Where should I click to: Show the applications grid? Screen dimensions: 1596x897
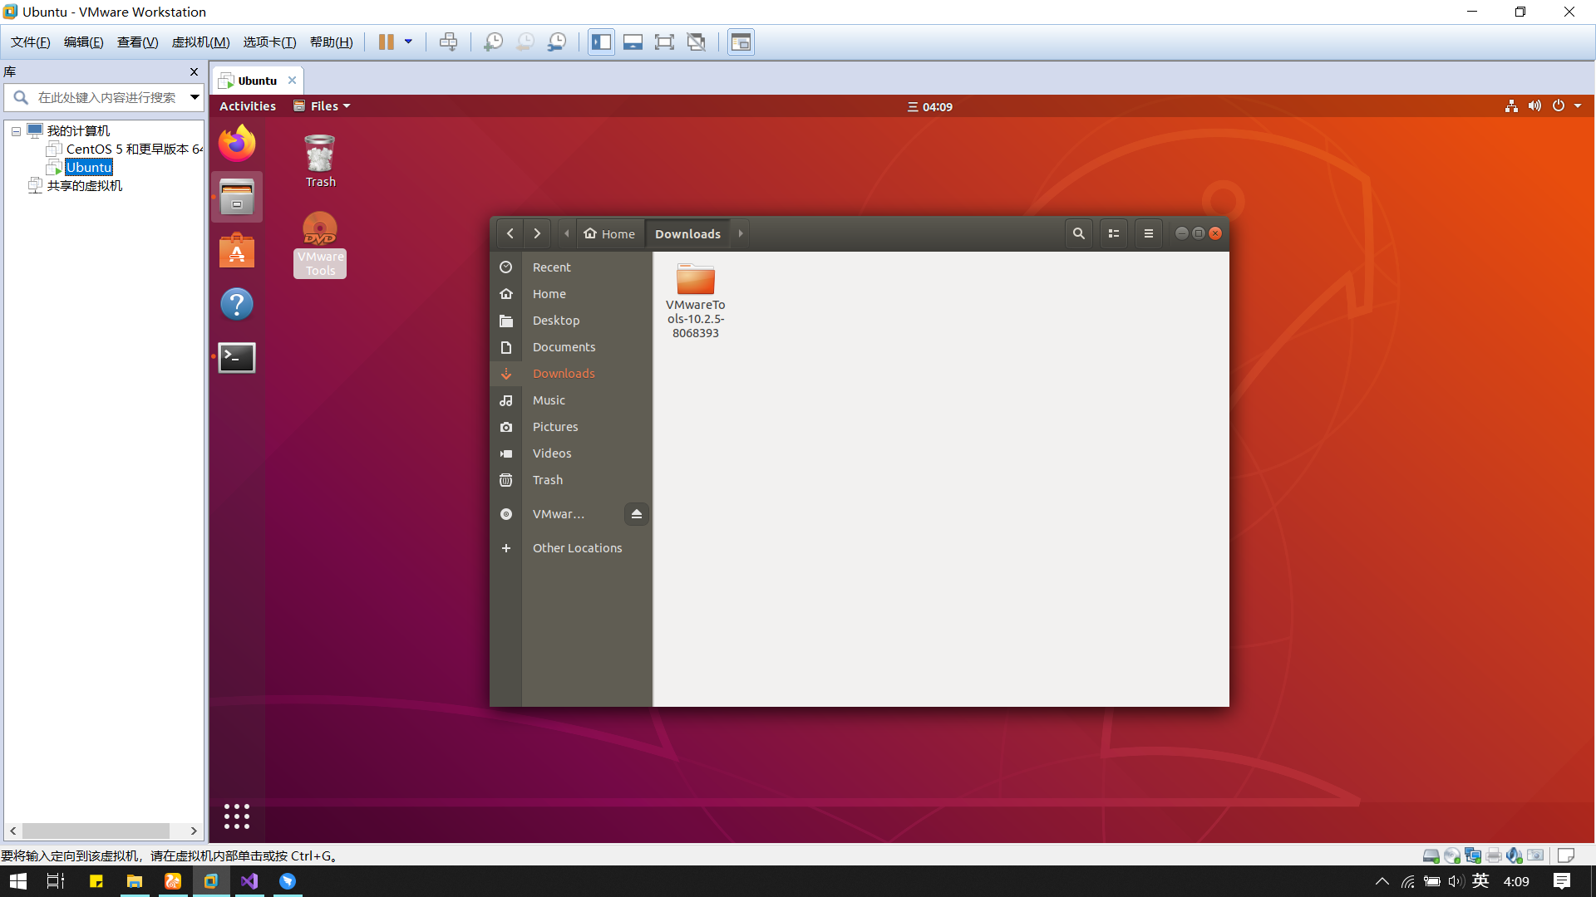(x=237, y=816)
